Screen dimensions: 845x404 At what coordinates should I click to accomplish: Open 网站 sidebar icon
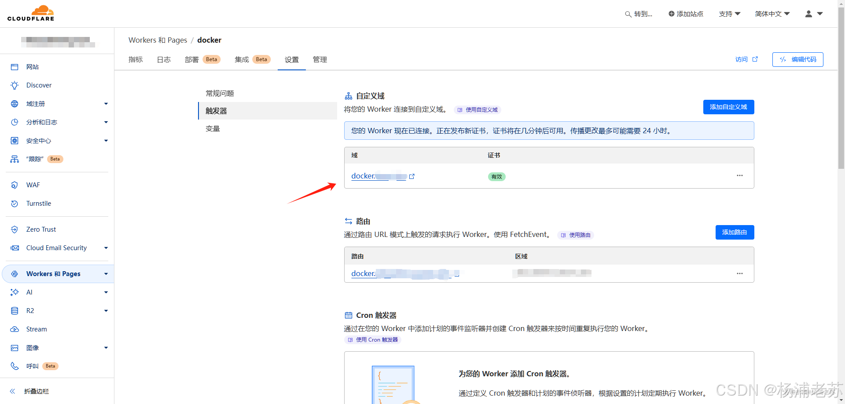(15, 67)
